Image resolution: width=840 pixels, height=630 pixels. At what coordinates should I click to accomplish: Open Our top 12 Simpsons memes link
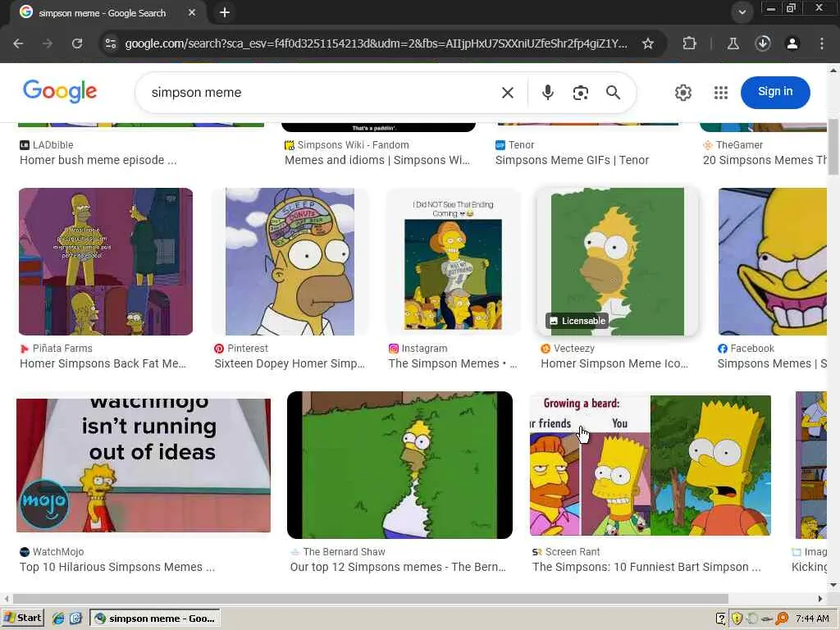tap(398, 568)
